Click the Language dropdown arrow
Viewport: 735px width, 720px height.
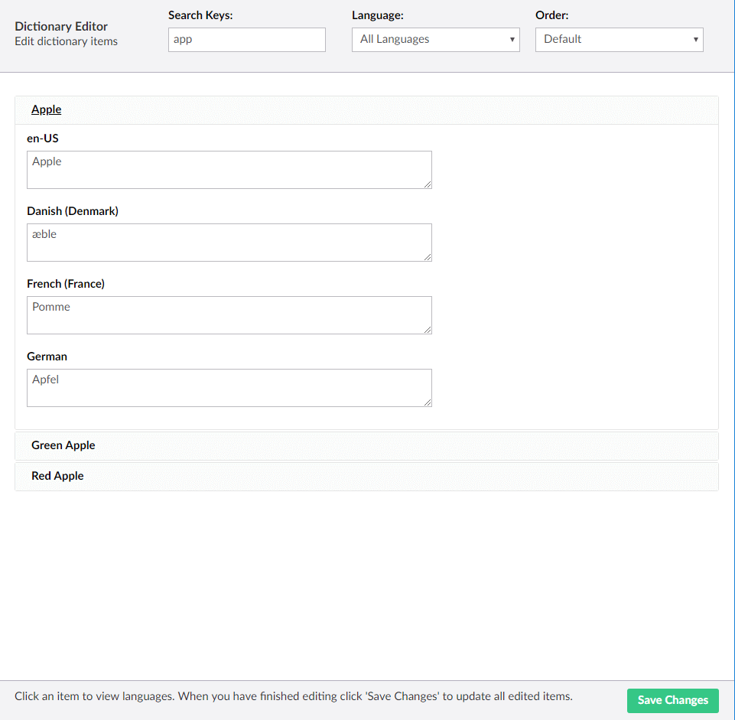[x=512, y=39]
